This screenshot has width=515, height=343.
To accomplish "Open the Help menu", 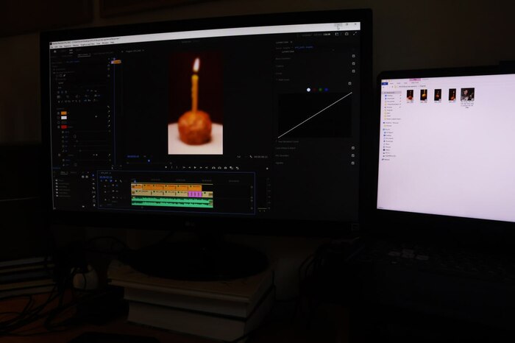I will 113,43.
